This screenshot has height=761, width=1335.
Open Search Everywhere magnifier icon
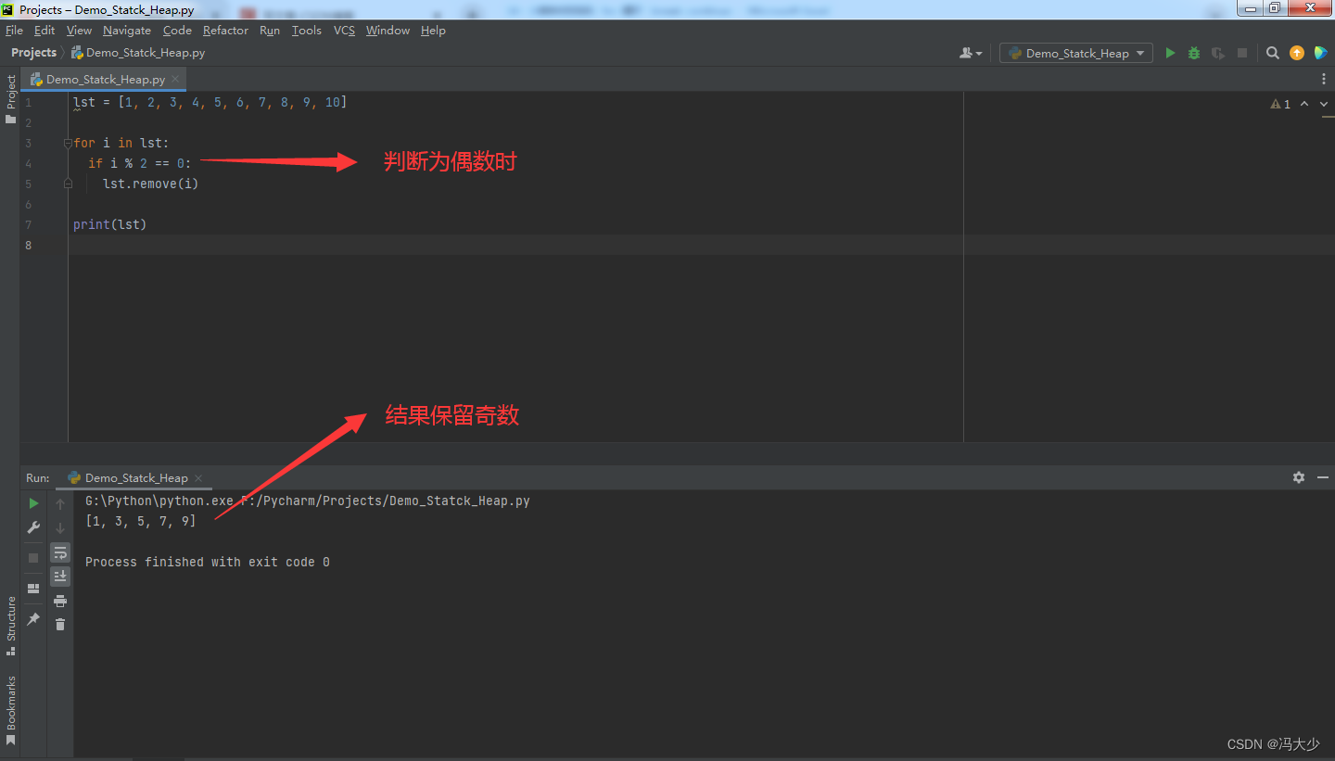pos(1273,53)
